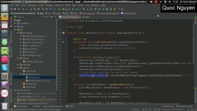
Task: Click the Copy toolbar icon
Action: pos(35,9)
